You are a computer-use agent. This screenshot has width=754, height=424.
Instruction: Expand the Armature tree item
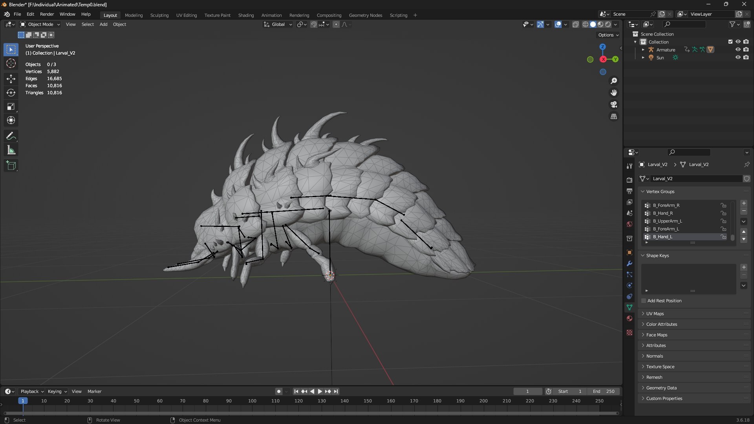[x=643, y=50]
